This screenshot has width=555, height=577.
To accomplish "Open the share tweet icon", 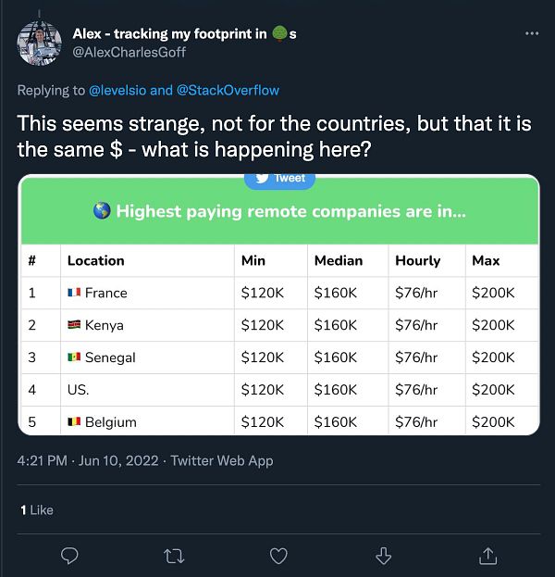I will [x=487, y=555].
